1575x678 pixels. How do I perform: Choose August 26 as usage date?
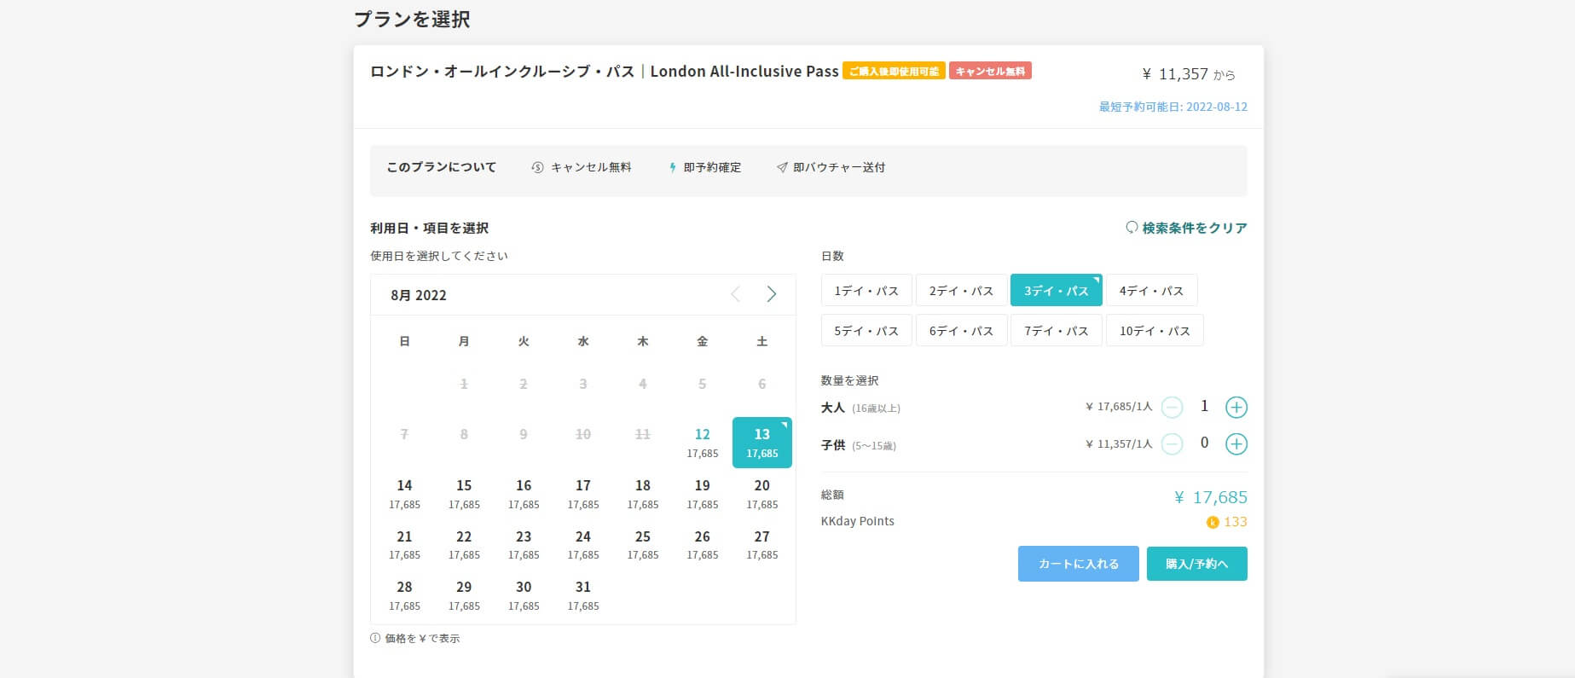click(703, 544)
